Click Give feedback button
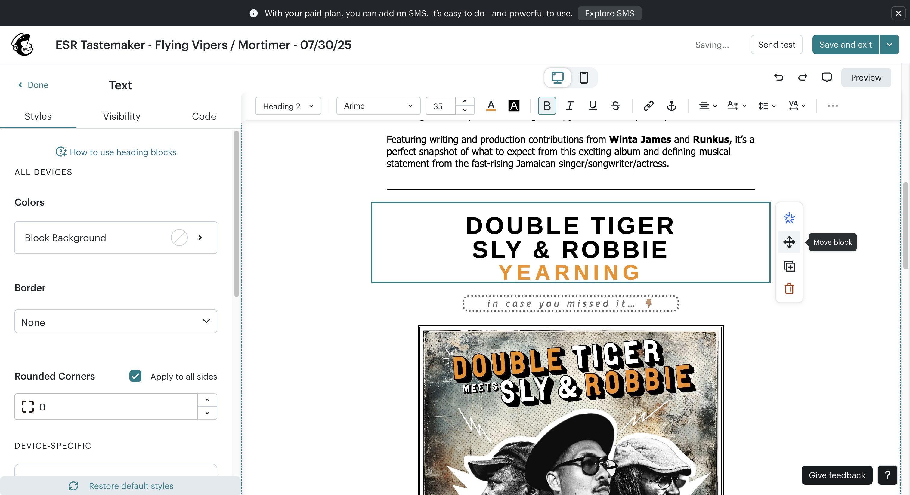The width and height of the screenshot is (910, 495). [x=837, y=475]
